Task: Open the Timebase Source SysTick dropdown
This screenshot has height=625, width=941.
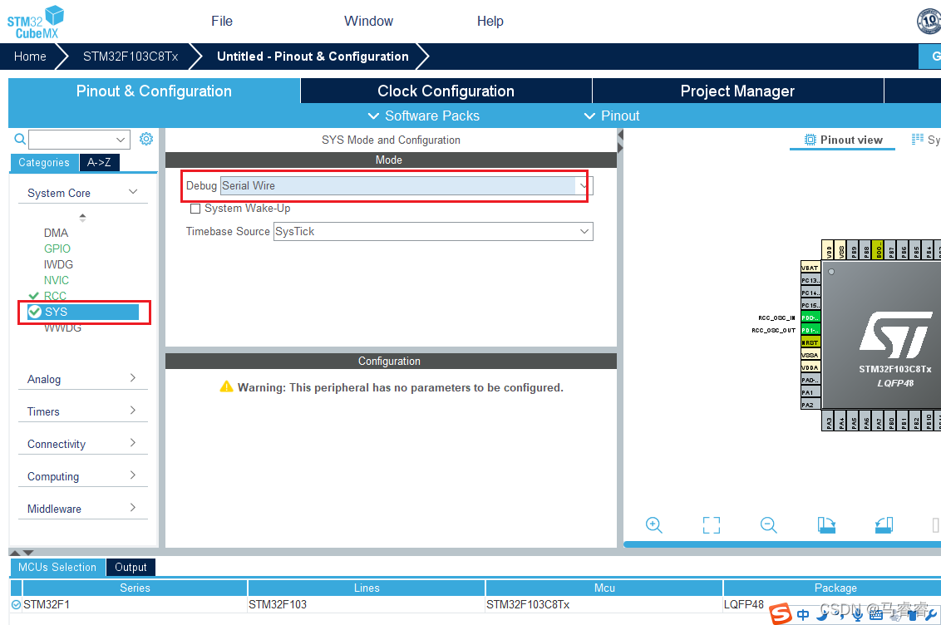Action: 433,232
